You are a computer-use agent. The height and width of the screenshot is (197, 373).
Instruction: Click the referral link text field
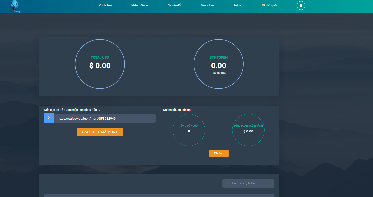105,118
